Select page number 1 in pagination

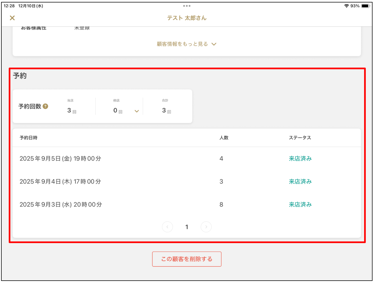pyautogui.click(x=187, y=227)
